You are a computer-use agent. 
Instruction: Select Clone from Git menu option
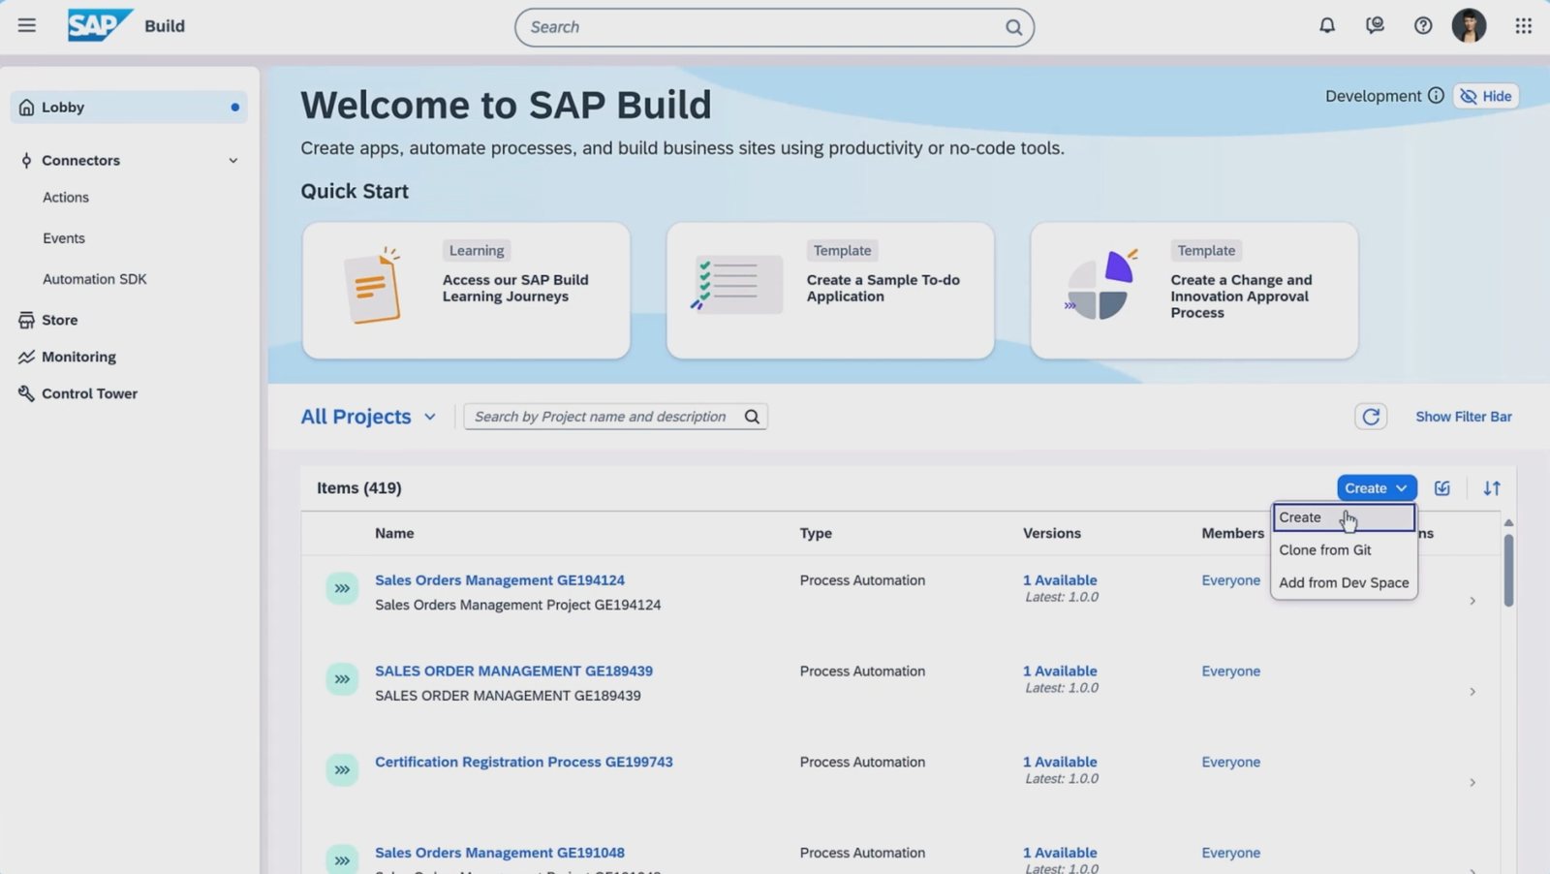pyautogui.click(x=1344, y=550)
